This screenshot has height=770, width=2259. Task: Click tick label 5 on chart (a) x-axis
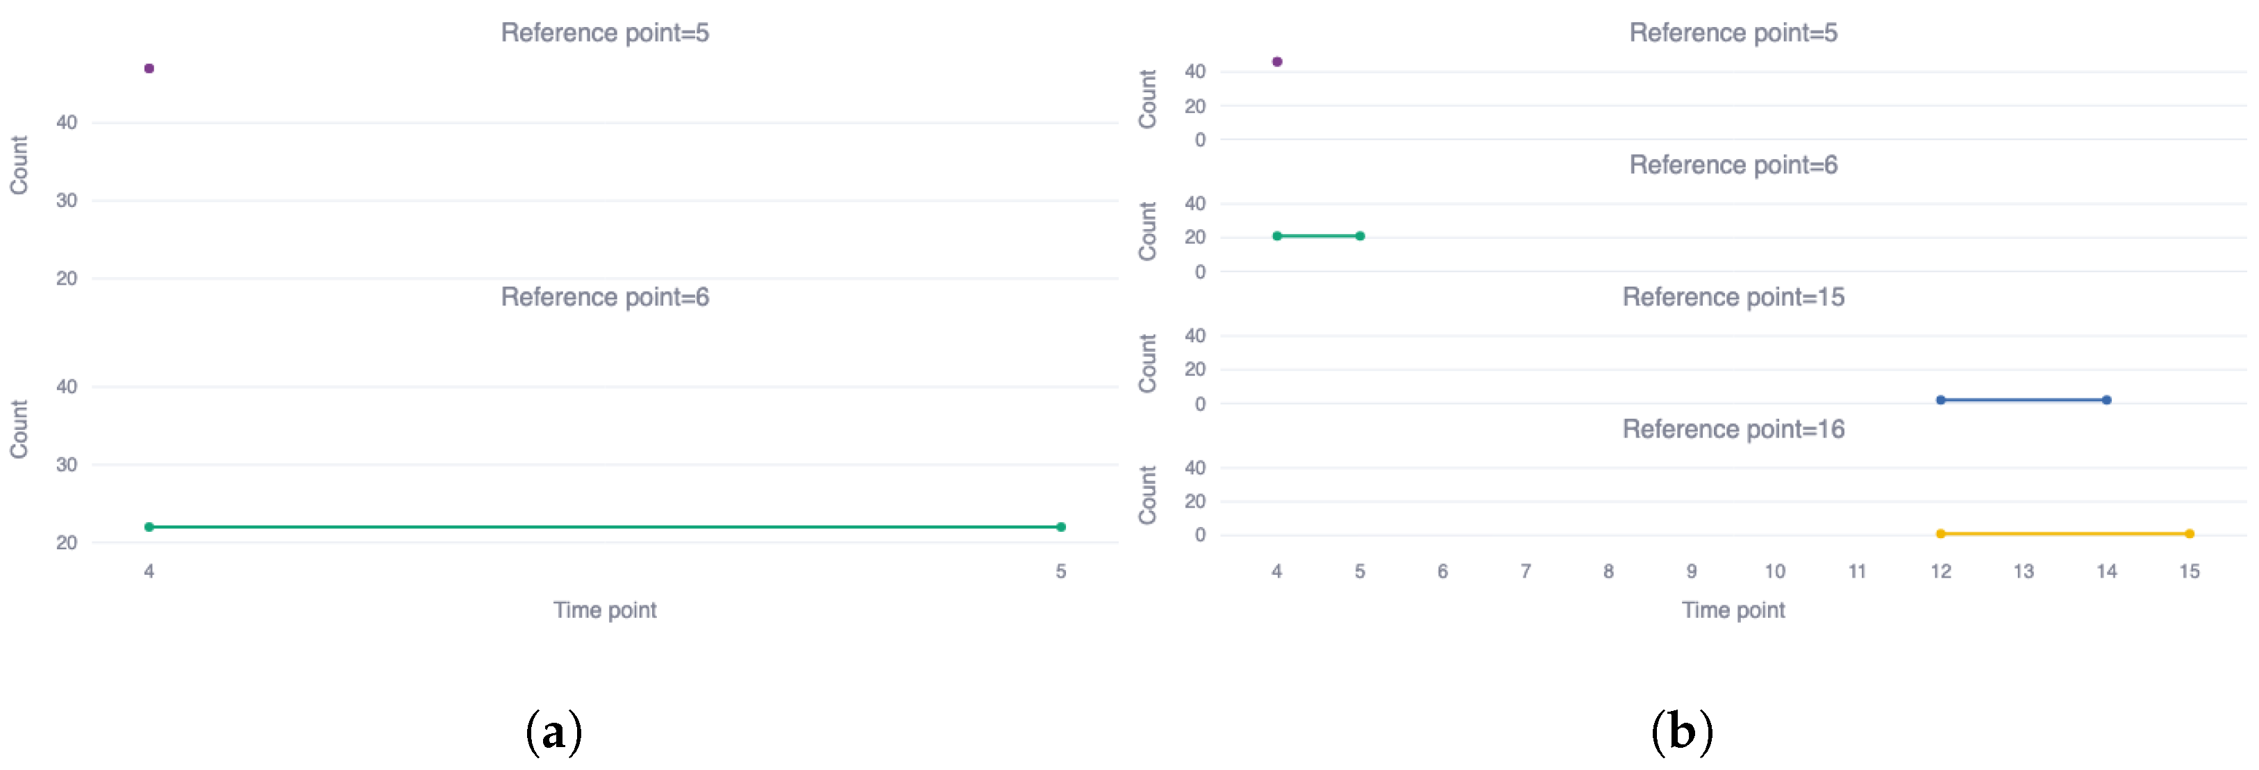(1060, 572)
